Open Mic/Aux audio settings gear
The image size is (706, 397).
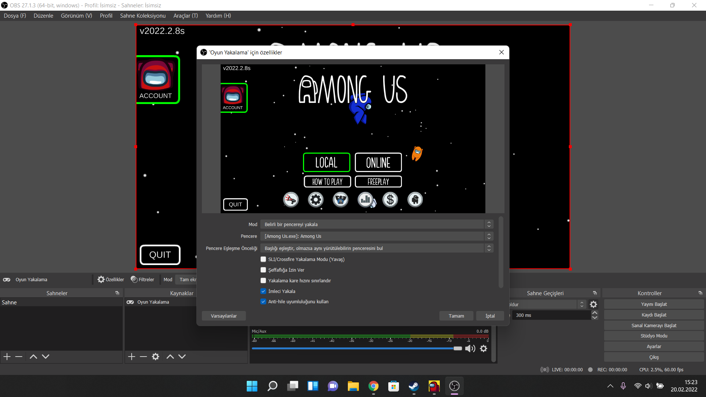484,348
